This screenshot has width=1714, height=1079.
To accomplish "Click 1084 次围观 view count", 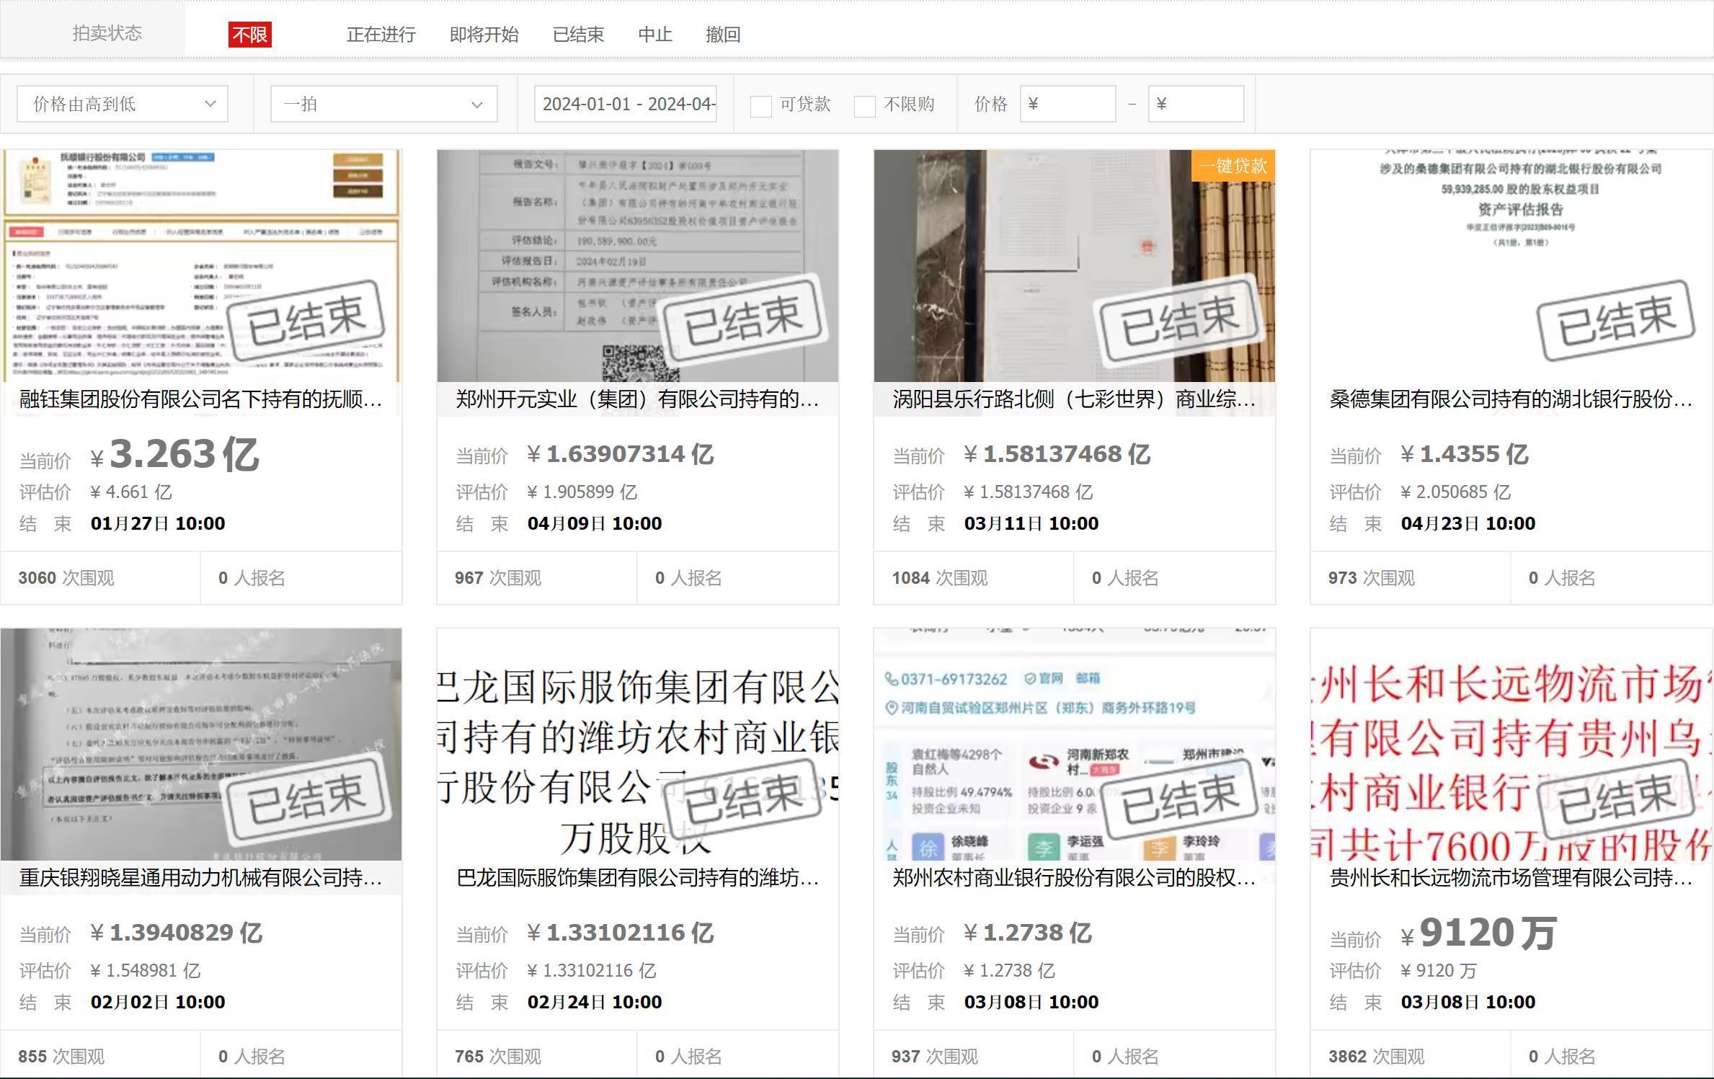I will click(x=940, y=578).
